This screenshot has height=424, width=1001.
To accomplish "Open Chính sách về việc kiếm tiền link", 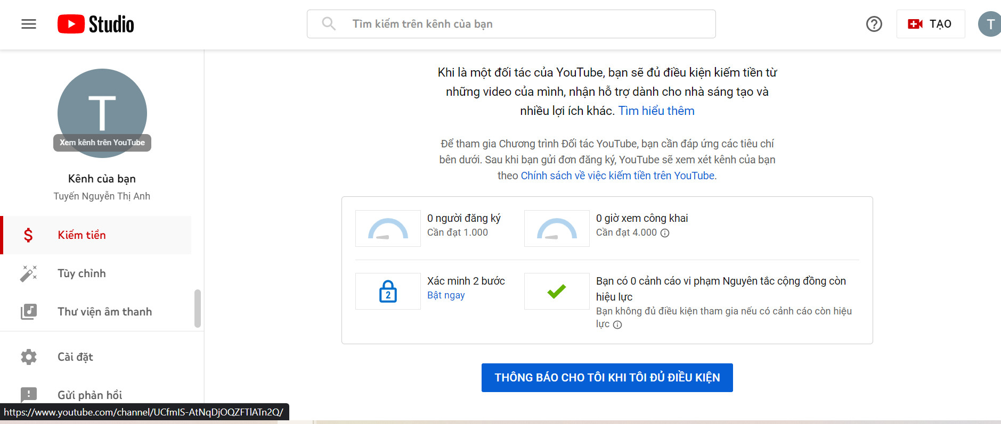I will [617, 176].
